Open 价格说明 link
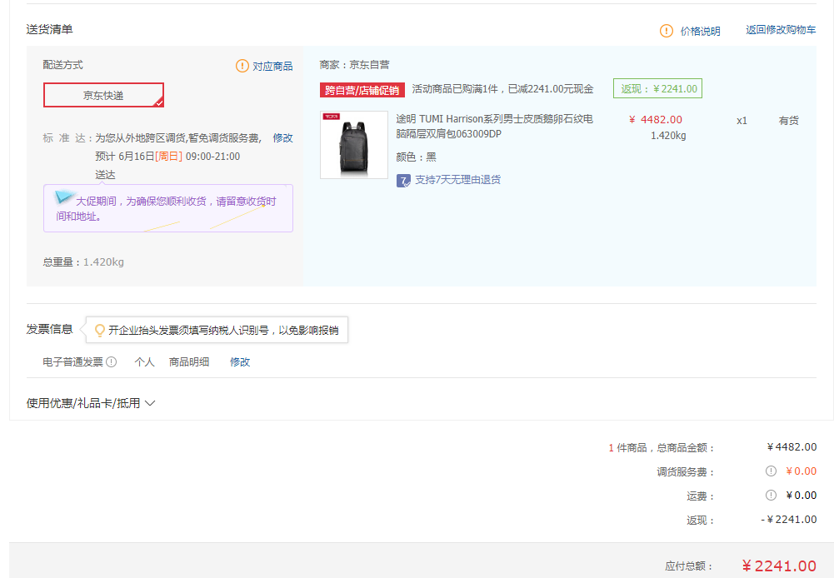The image size is (834, 578). click(700, 31)
